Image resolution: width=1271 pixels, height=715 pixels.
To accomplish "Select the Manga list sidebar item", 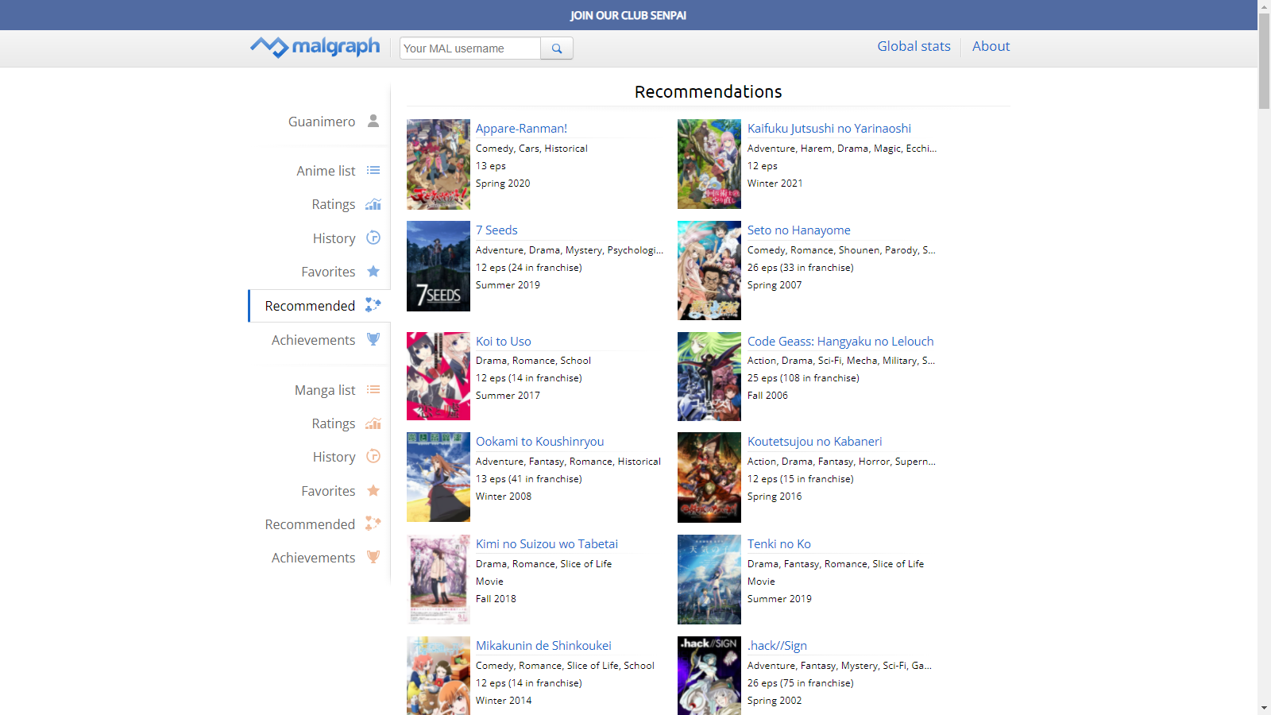I will (x=325, y=390).
